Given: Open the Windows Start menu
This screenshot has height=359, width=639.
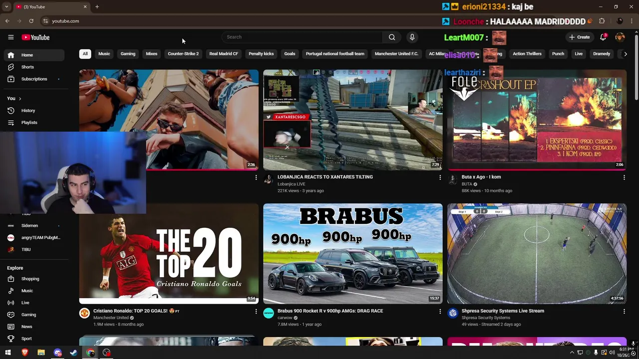Looking at the screenshot, I should pos(8,353).
